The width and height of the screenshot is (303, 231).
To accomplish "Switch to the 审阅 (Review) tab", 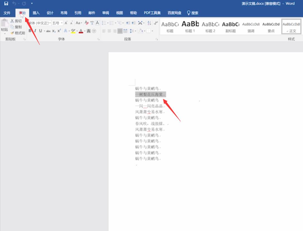I will 105,13.
